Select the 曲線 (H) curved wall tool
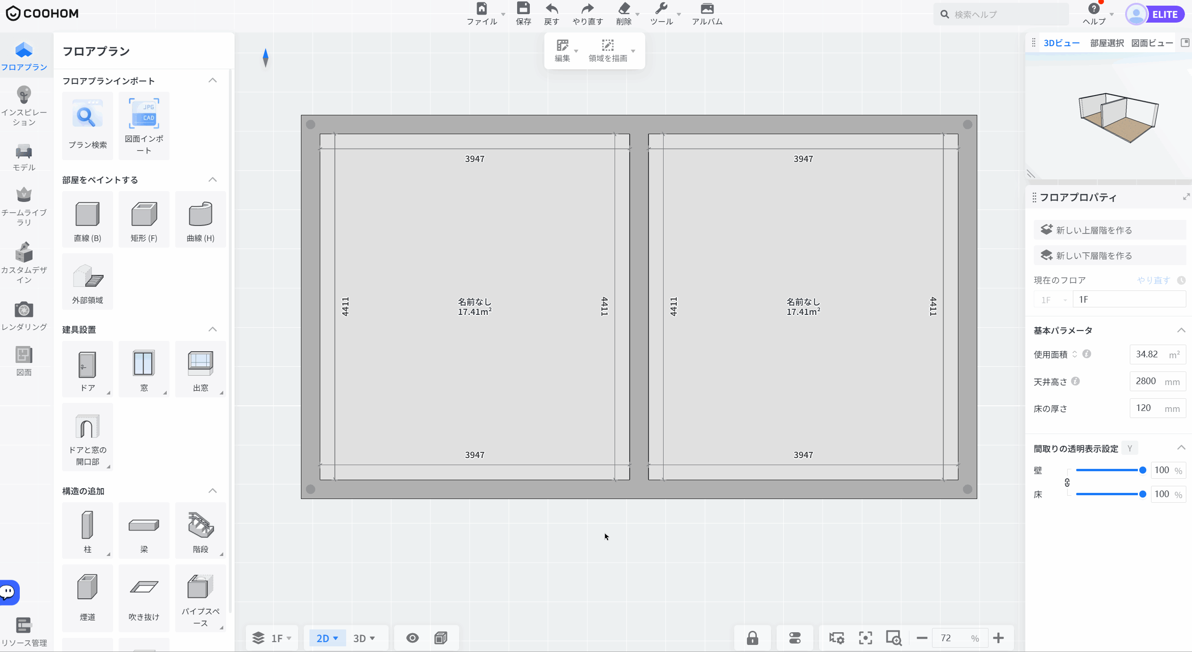Screen dimensions: 1192x652 point(201,219)
